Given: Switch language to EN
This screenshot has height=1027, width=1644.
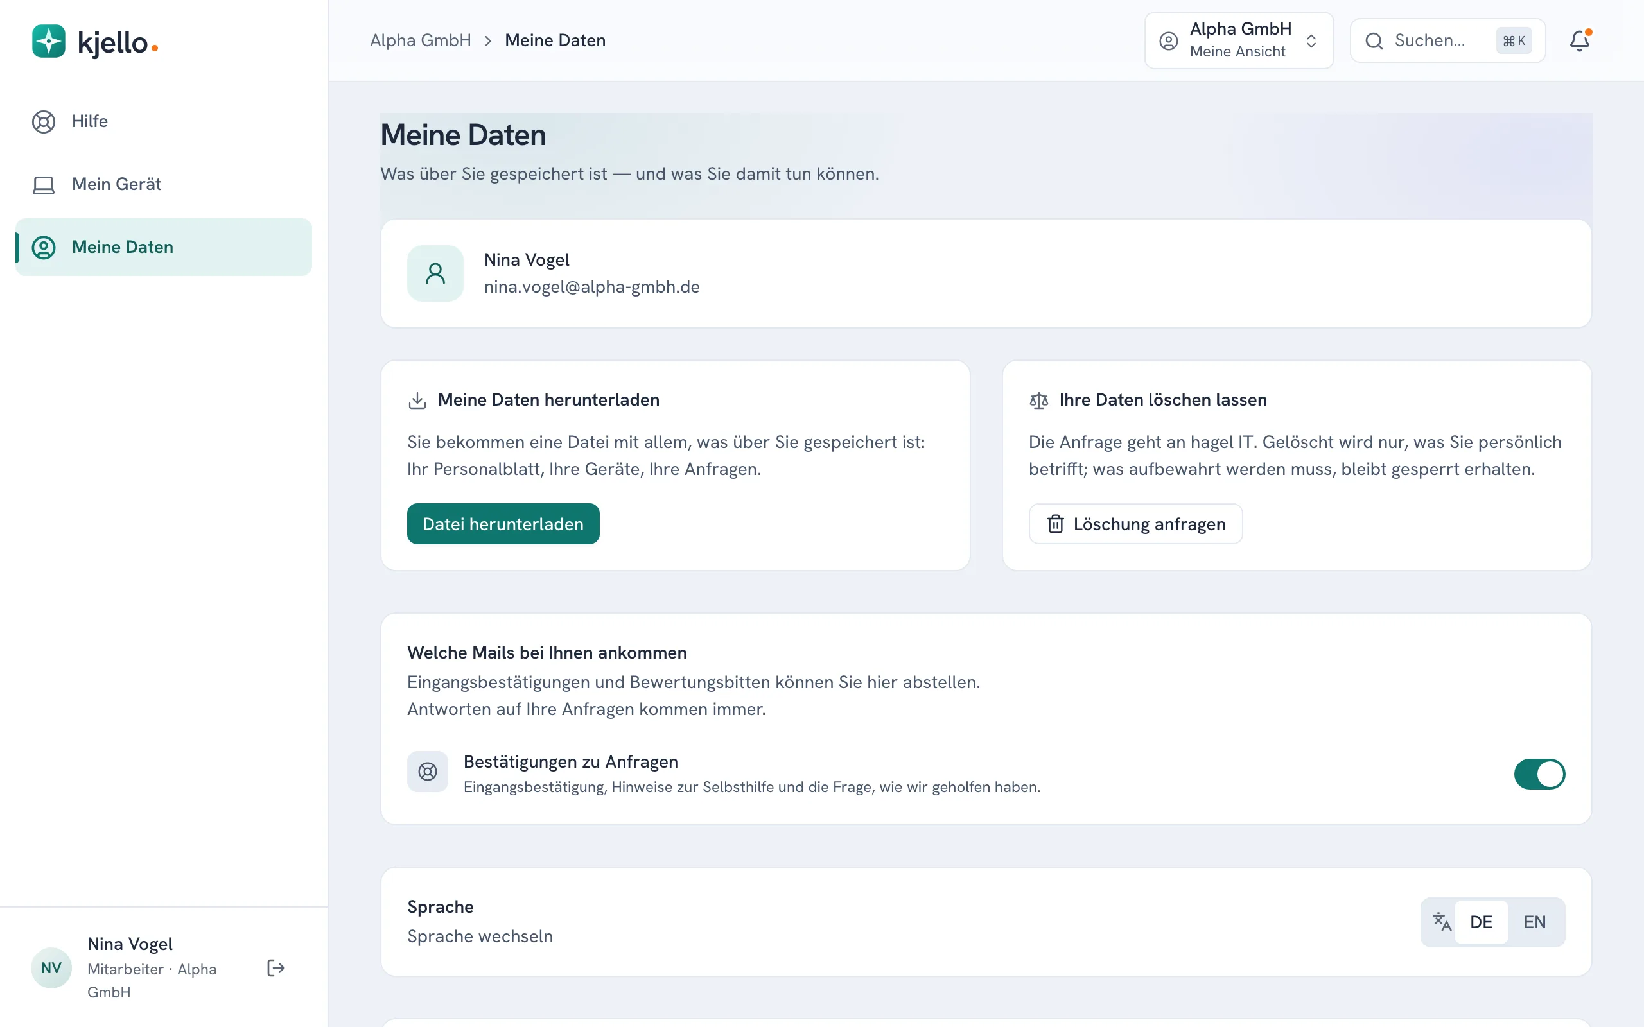Looking at the screenshot, I should (1535, 922).
